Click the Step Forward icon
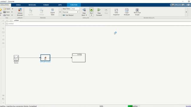This screenshot has width=191, height=107. tap(99, 10)
